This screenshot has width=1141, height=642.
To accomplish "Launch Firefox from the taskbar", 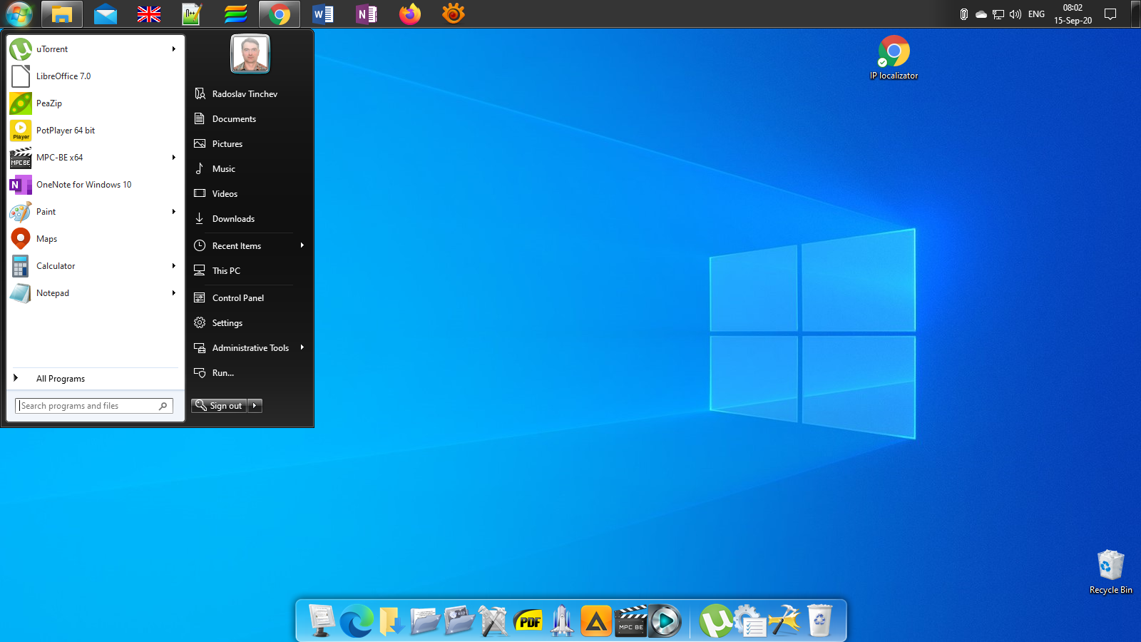I will click(x=410, y=14).
